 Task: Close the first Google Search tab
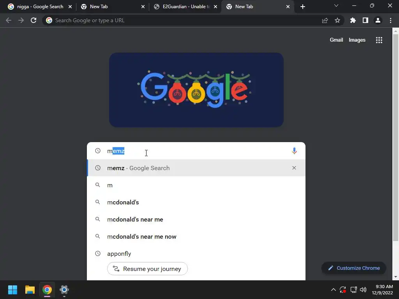pyautogui.click(x=70, y=7)
